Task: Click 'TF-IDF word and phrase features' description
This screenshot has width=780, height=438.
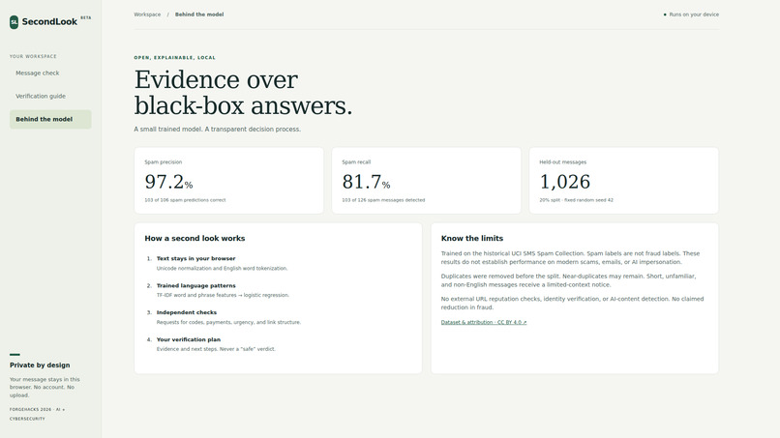Action: coord(223,295)
